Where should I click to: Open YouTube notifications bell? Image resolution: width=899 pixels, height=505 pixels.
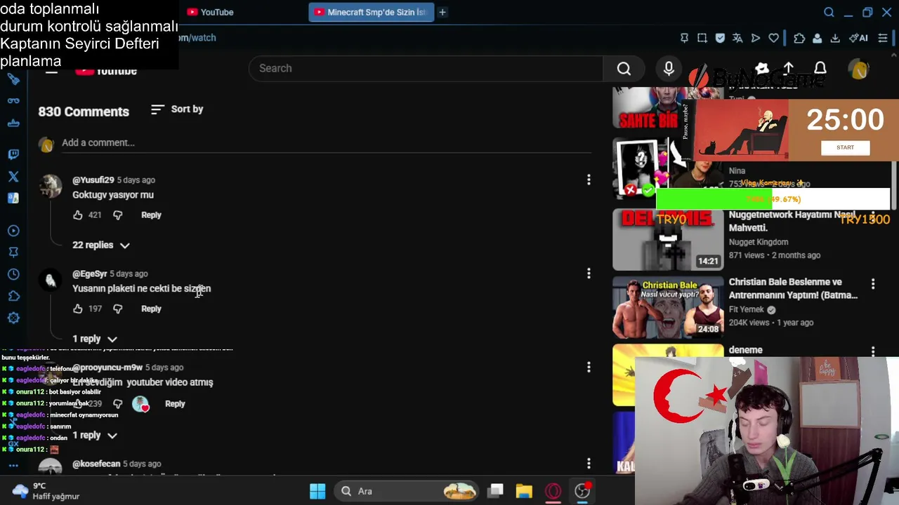pos(820,68)
